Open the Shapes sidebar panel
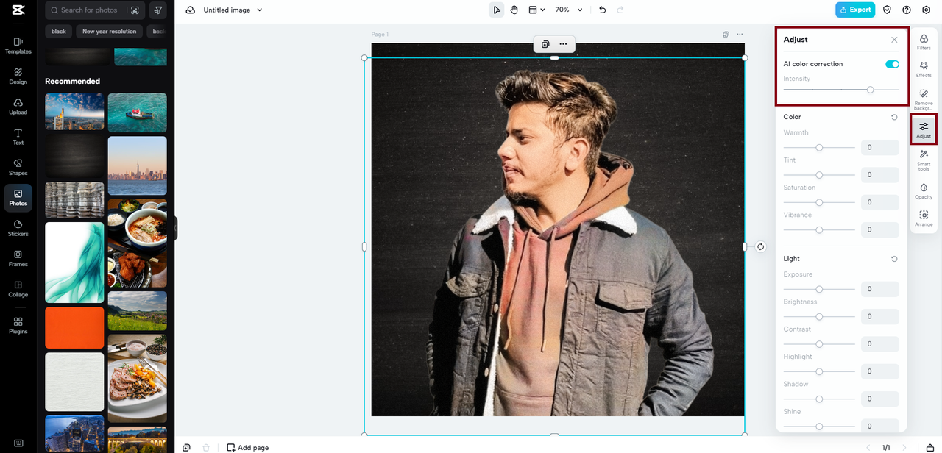The width and height of the screenshot is (942, 453). click(x=18, y=168)
